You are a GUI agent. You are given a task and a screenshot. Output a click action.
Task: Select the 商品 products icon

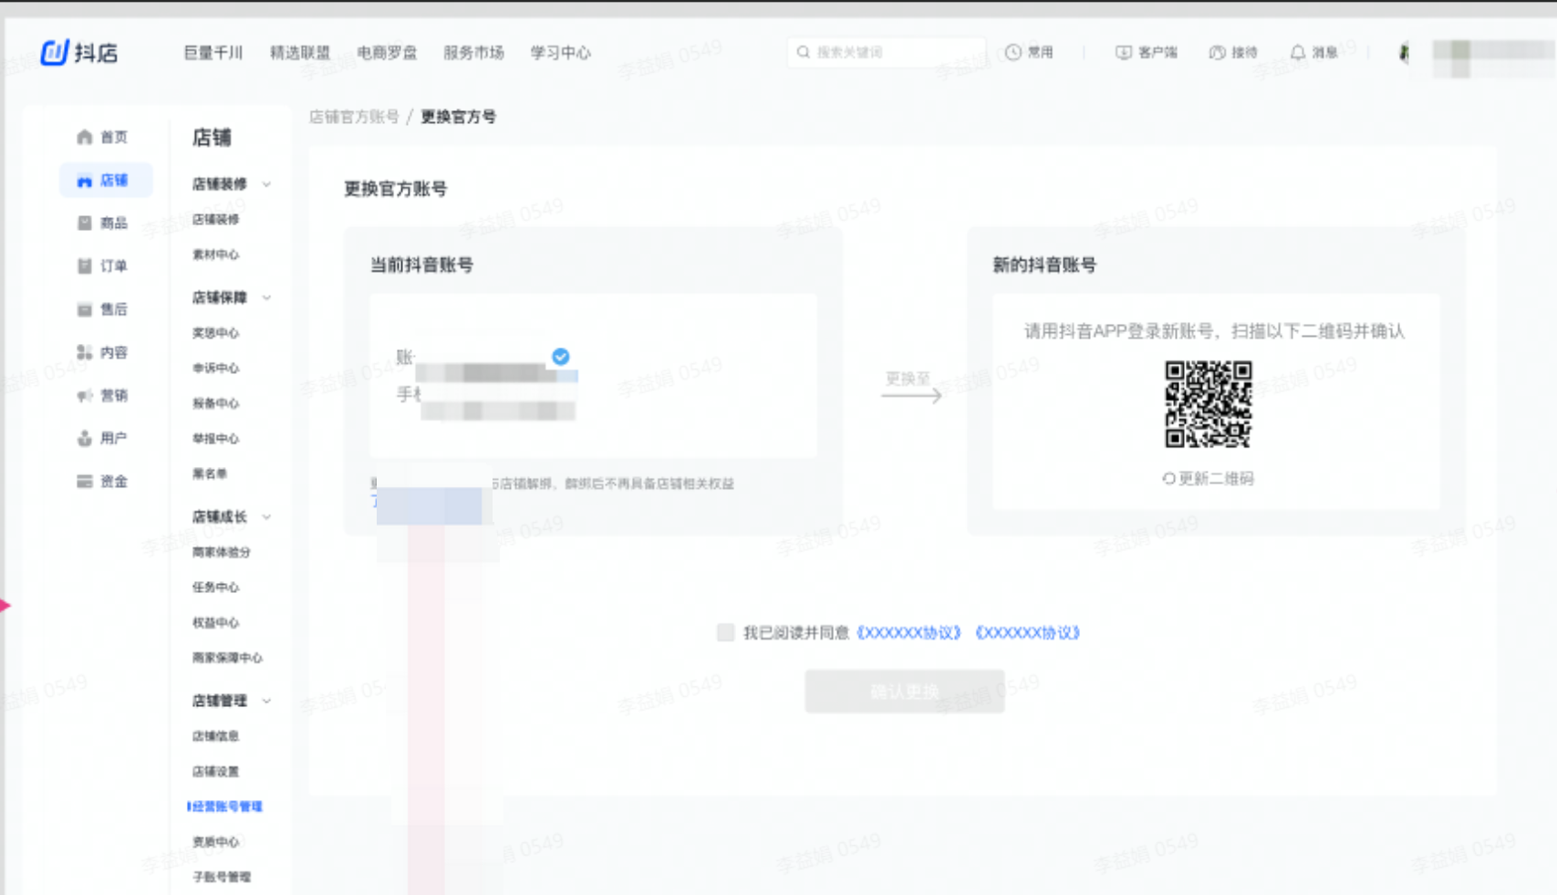tap(83, 224)
